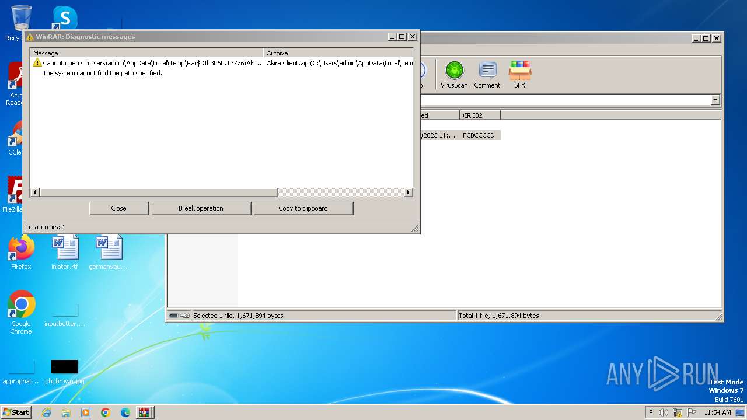Open the Skype desktop shortcut
The image size is (747, 420).
coord(65,19)
